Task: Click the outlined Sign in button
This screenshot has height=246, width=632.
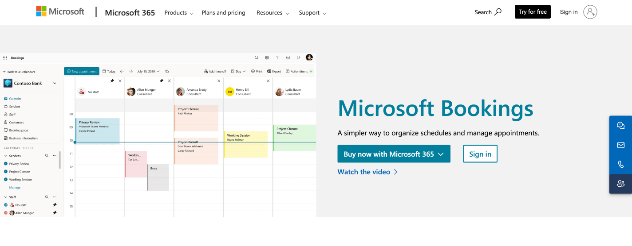Action: pyautogui.click(x=480, y=154)
